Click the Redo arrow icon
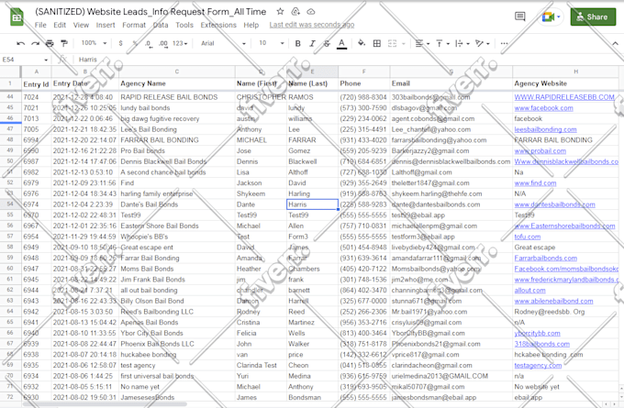The image size is (624, 408). tap(36, 43)
